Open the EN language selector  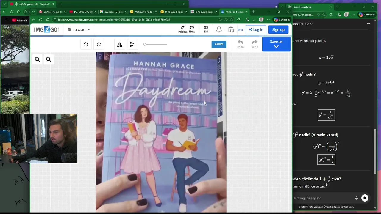[x=206, y=29]
